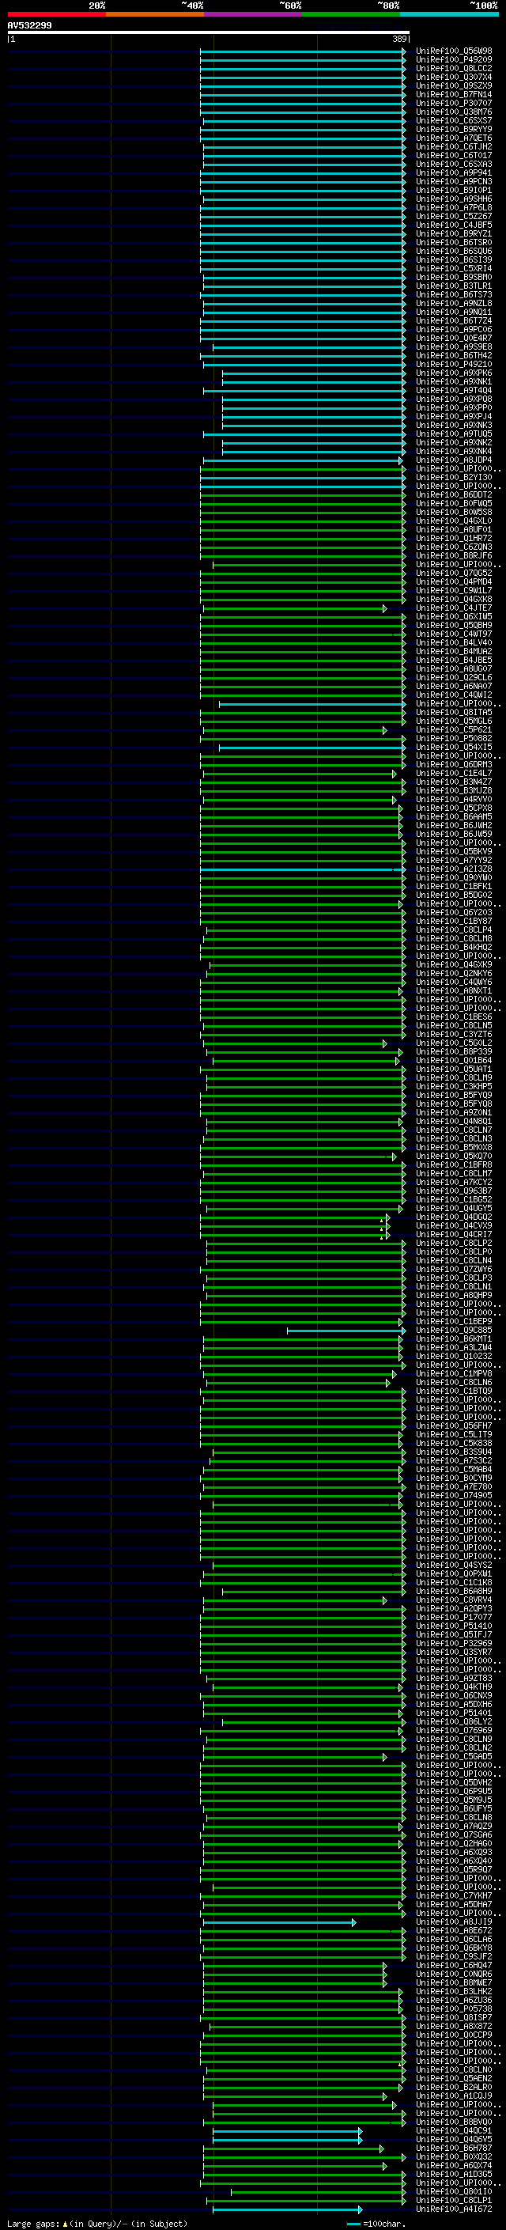506x2230 pixels.
Task: Select the UniRef100_Q5QBH9 label
Action: pos(454,626)
